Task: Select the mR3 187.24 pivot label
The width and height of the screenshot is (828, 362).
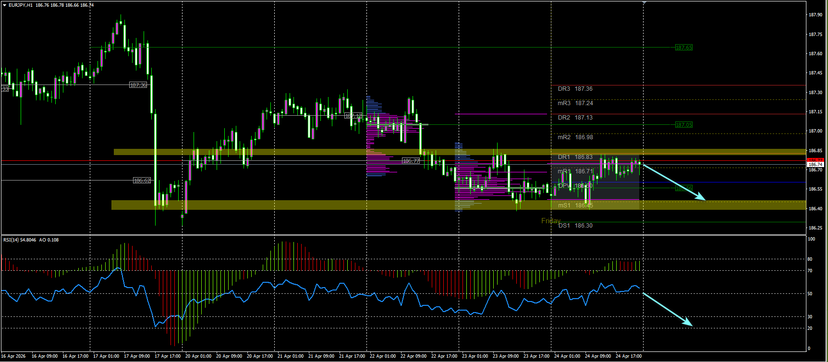Action: pos(575,103)
